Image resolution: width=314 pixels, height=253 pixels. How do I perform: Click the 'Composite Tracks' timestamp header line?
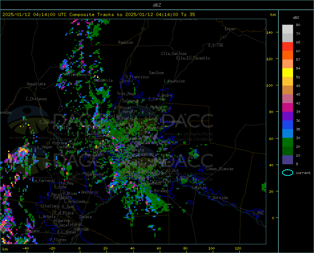point(98,15)
